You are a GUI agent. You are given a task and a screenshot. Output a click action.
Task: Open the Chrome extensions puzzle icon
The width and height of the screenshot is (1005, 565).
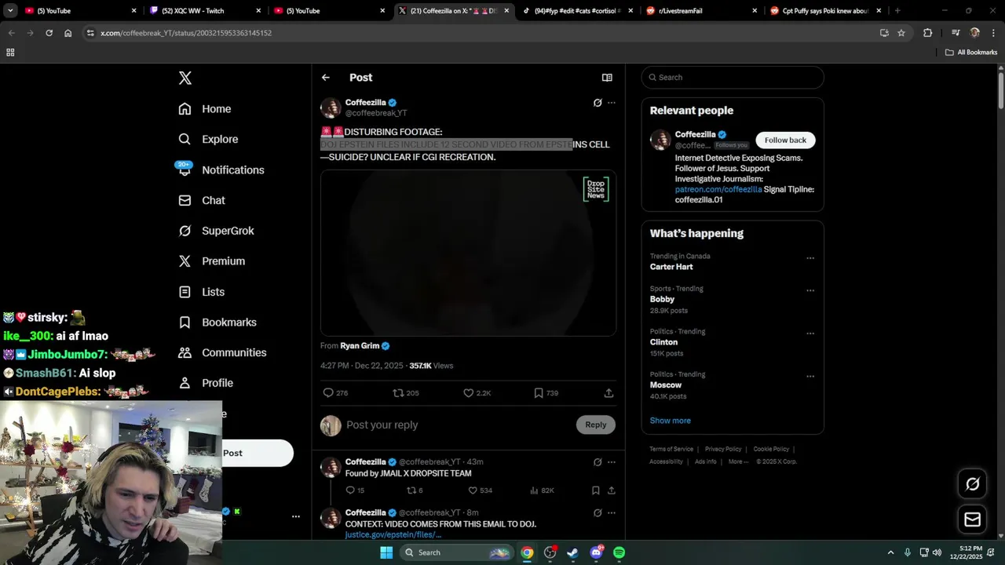[x=928, y=33]
